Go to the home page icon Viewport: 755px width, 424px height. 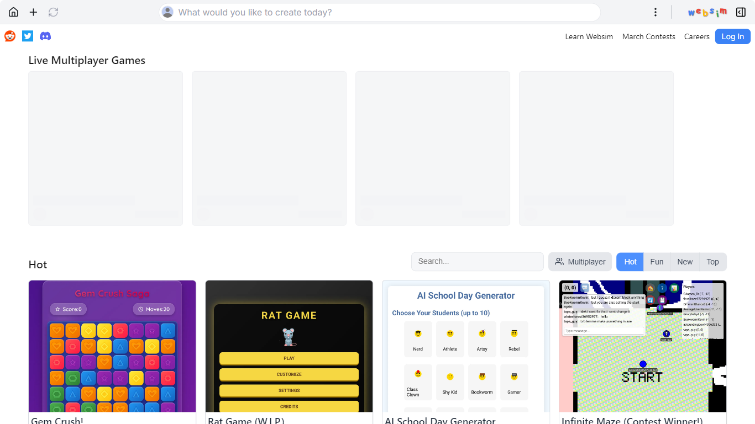coord(13,12)
